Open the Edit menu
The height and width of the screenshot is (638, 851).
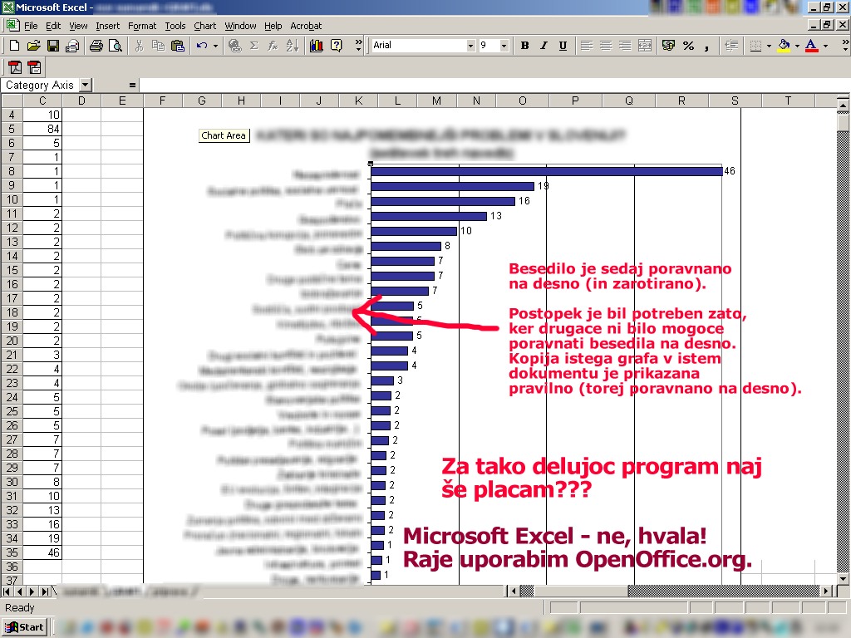point(53,26)
